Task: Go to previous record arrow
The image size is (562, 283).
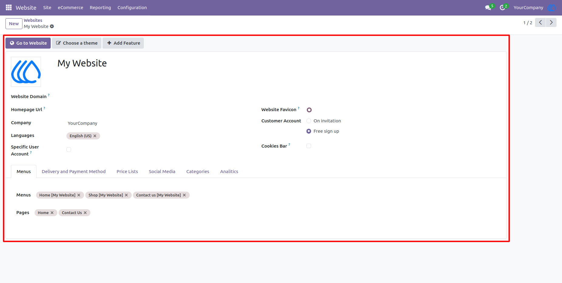Action: pos(540,22)
